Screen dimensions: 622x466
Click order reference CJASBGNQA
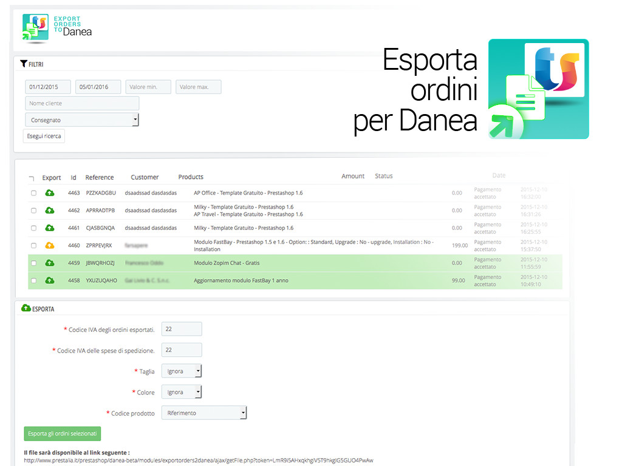tap(100, 228)
